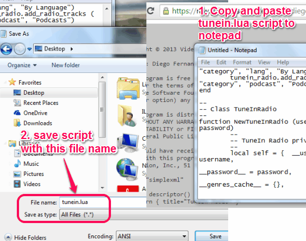Image resolution: width=306 pixels, height=241 pixels.
Task: Click the Hide Folders button
Action: click(25, 237)
